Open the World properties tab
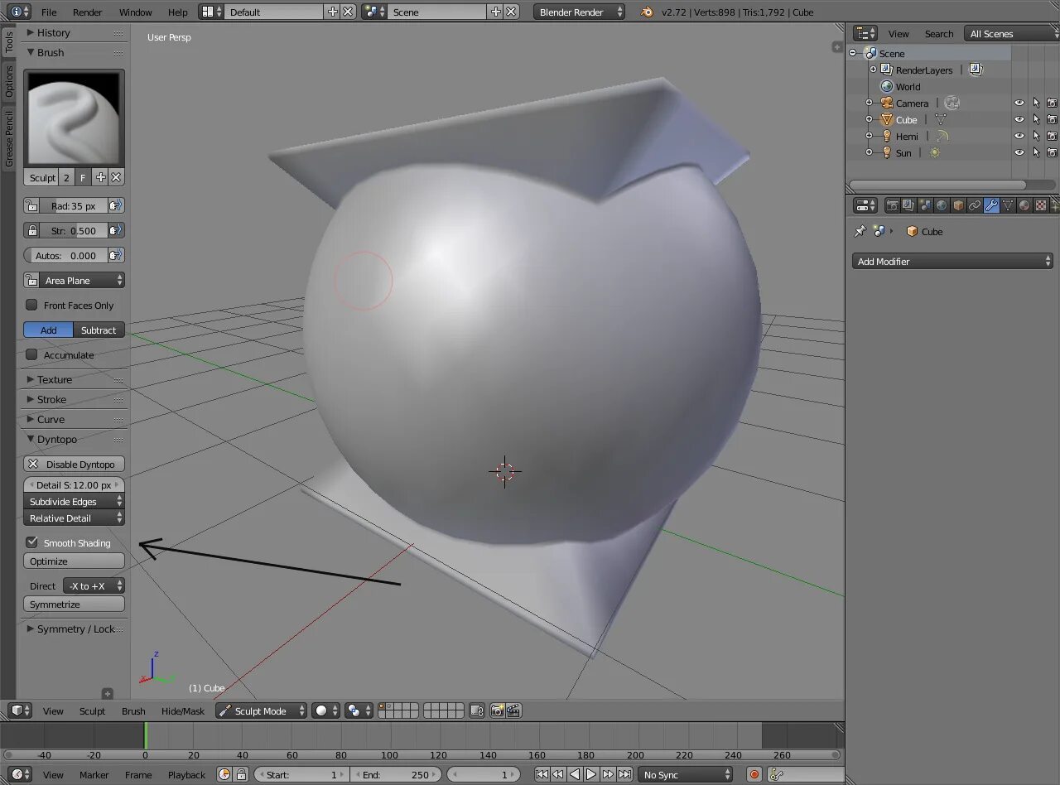 [942, 205]
